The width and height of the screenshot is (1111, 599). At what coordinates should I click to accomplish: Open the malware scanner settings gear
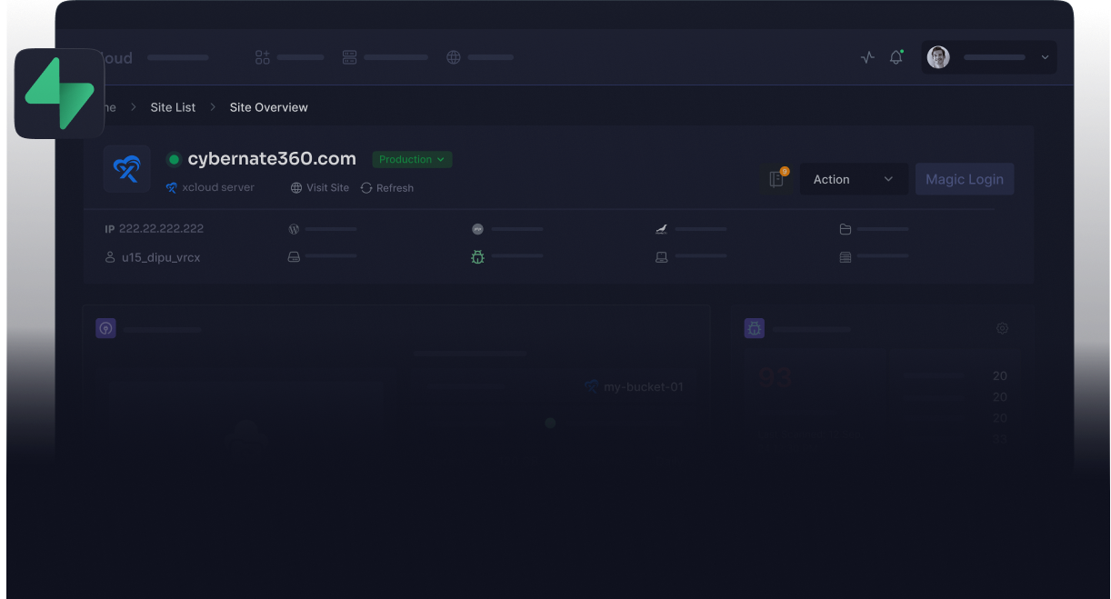(x=1002, y=328)
